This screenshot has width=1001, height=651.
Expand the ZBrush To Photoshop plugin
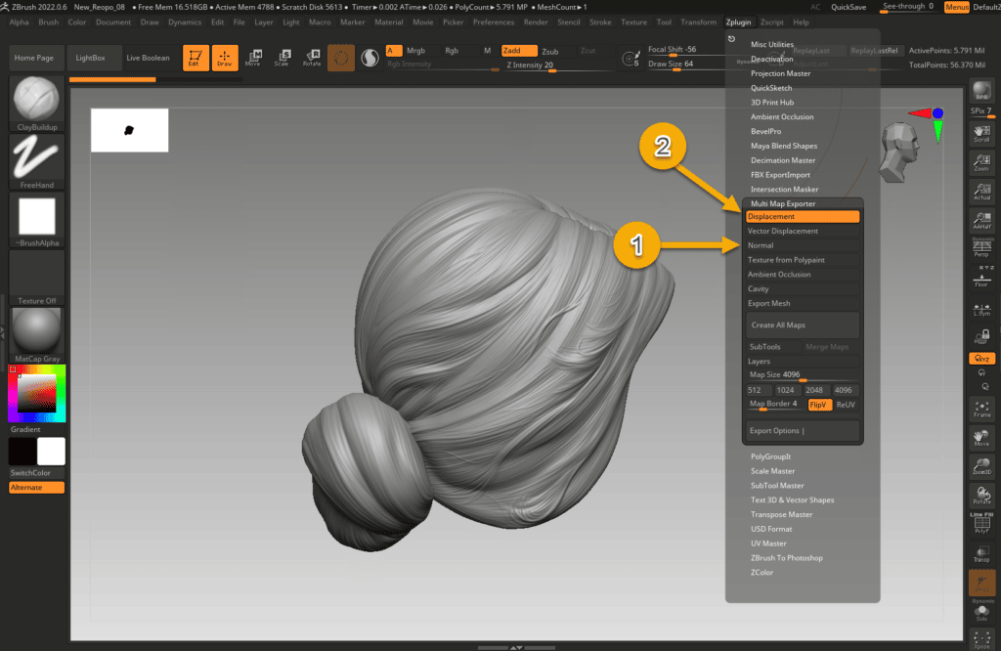[x=787, y=558]
